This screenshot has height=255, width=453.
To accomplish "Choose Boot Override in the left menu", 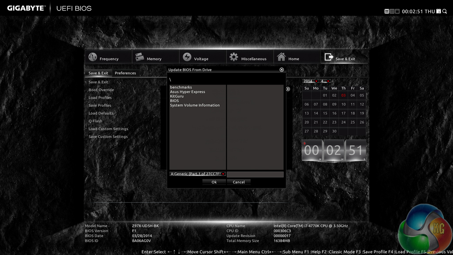I will pyautogui.click(x=101, y=90).
